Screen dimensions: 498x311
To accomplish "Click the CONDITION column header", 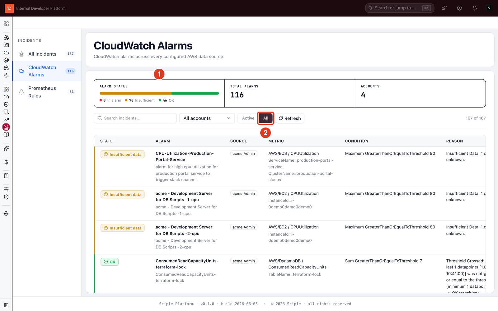I will tap(356, 141).
